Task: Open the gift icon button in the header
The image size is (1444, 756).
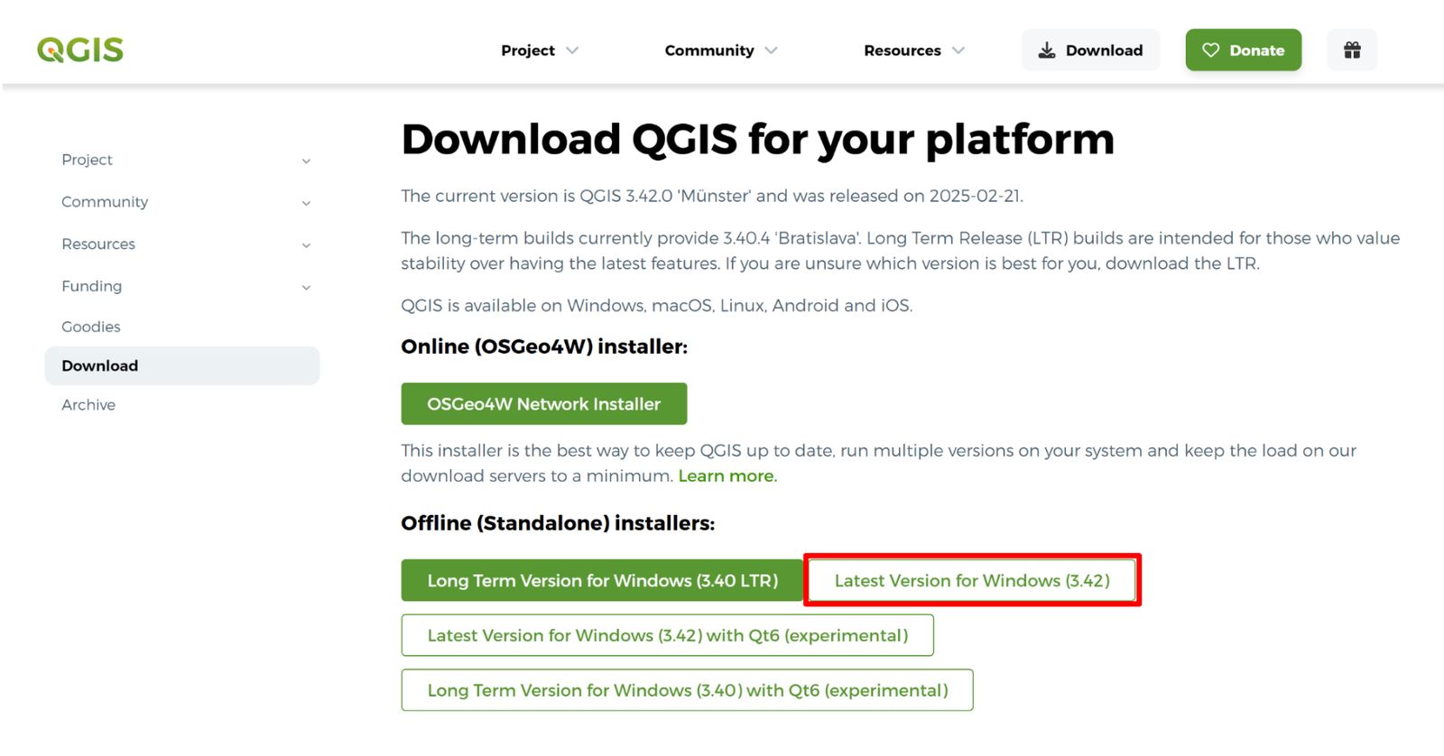Action: coord(1352,50)
